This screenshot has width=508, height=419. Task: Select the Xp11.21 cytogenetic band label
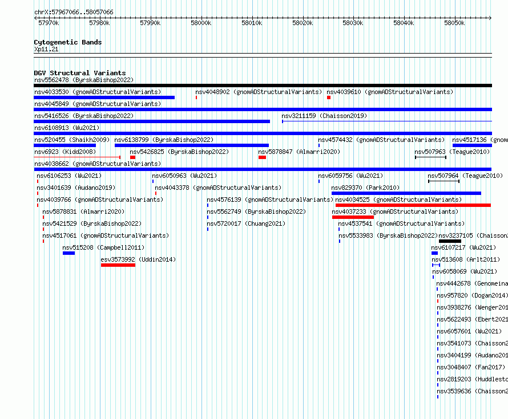point(46,49)
